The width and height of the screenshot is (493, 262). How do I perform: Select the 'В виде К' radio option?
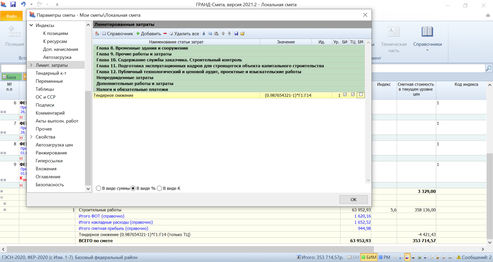coord(159,189)
